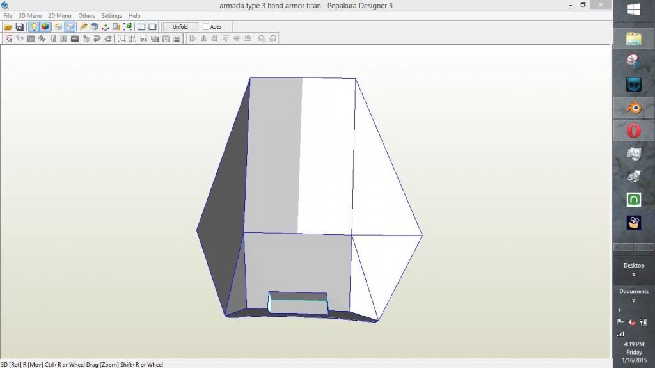Click the network signal tray icon
Screen dimensions: 655x368
coord(620,333)
